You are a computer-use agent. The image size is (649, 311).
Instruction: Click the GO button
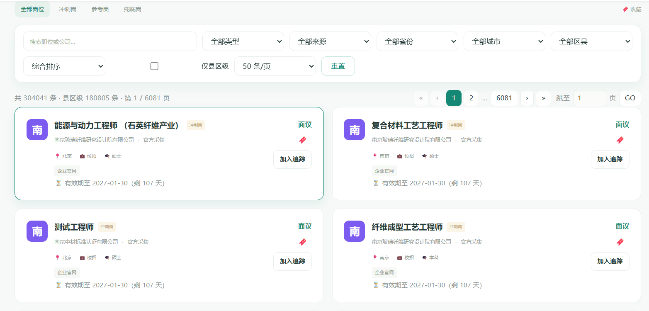point(630,98)
